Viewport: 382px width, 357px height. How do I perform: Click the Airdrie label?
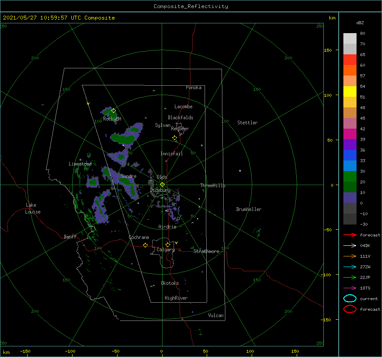167,227
